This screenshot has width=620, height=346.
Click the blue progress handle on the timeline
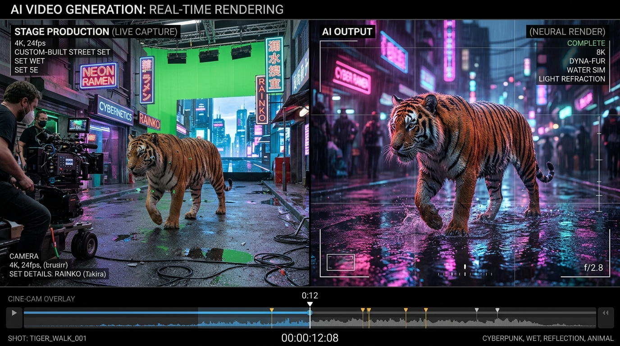coord(310,312)
